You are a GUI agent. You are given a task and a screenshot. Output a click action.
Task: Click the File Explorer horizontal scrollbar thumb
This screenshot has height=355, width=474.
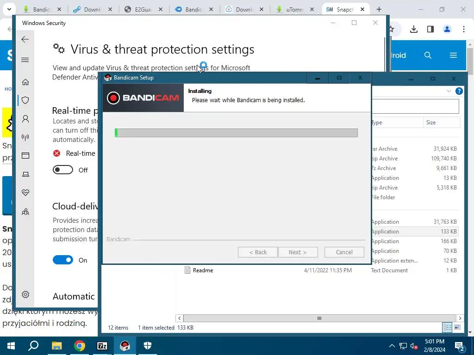[319, 318]
